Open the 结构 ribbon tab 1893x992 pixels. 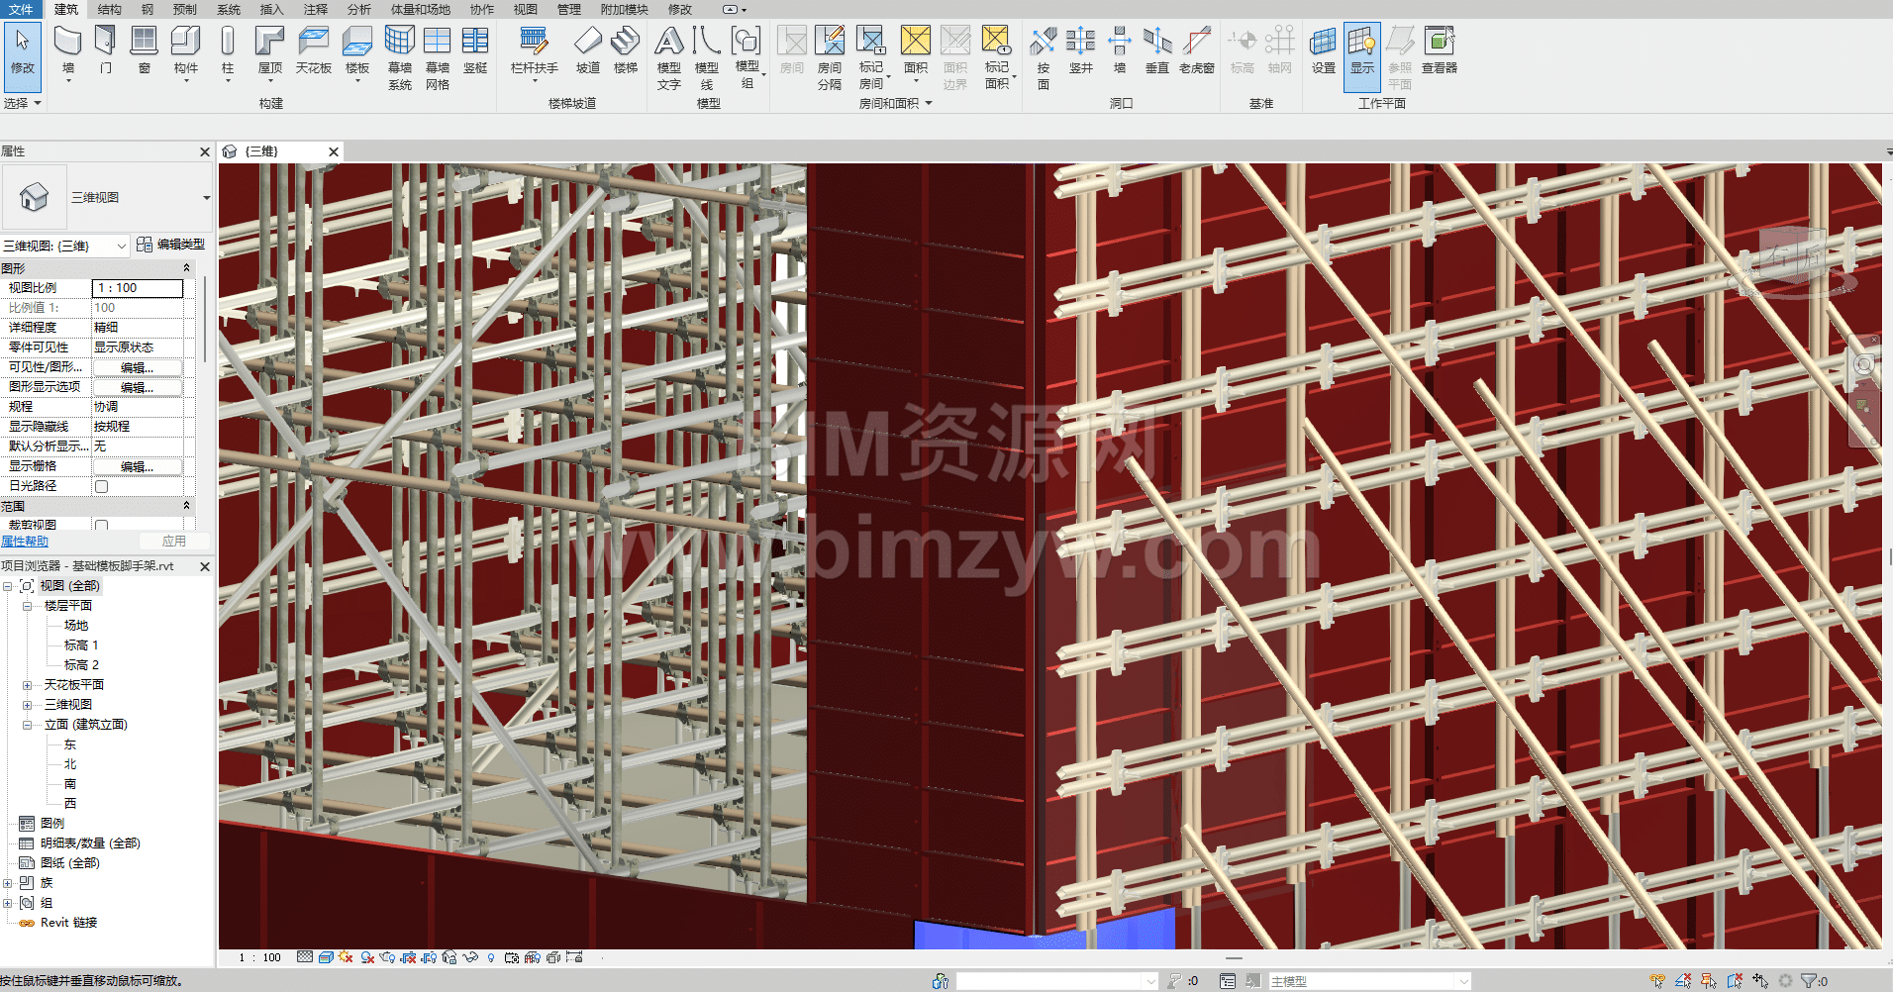[x=110, y=9]
